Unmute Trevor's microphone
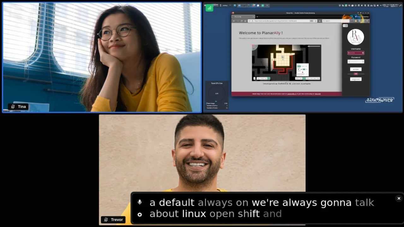 tap(105, 219)
